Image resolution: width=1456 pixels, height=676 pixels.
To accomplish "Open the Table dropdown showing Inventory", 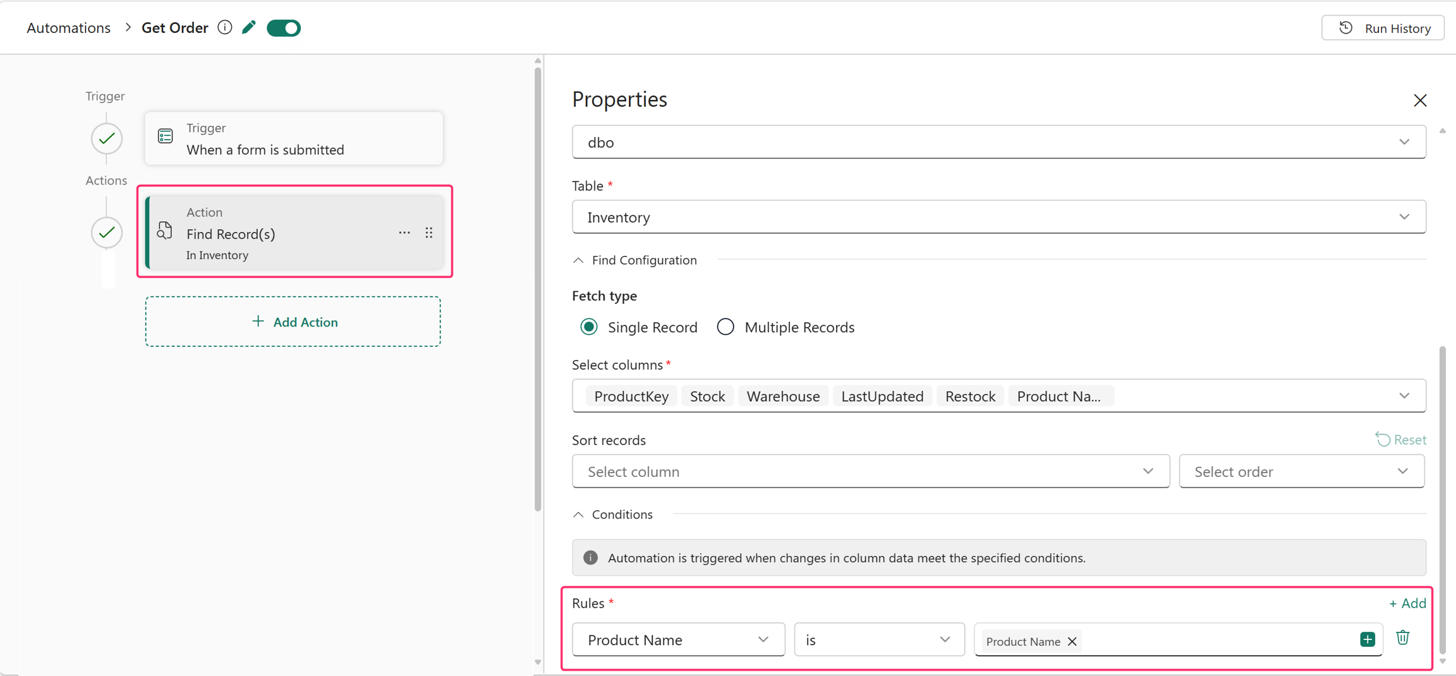I will coord(998,217).
